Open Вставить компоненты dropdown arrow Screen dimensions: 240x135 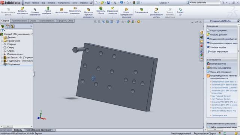(x=22, y=17)
